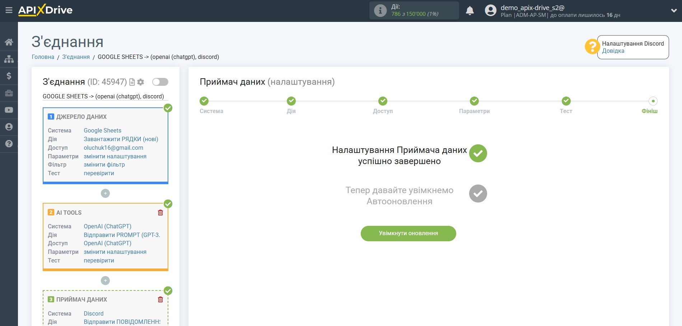Click green check badge on ПРИЙМАЧ ДАНИХ block
Screen dimensions: 682x326
coord(168,291)
